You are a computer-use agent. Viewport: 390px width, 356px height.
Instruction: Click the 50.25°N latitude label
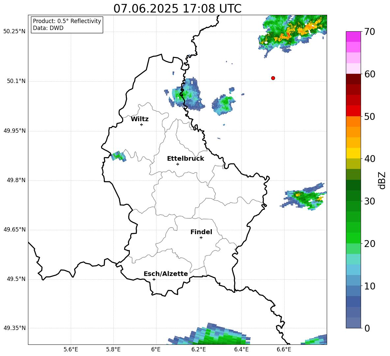(x=14, y=32)
